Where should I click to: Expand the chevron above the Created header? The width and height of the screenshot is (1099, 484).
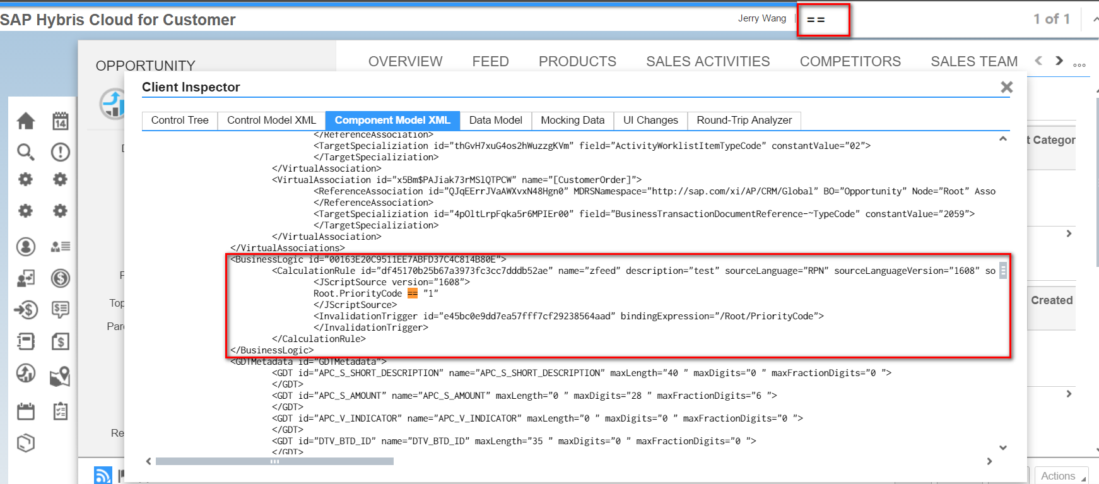[x=1069, y=233]
